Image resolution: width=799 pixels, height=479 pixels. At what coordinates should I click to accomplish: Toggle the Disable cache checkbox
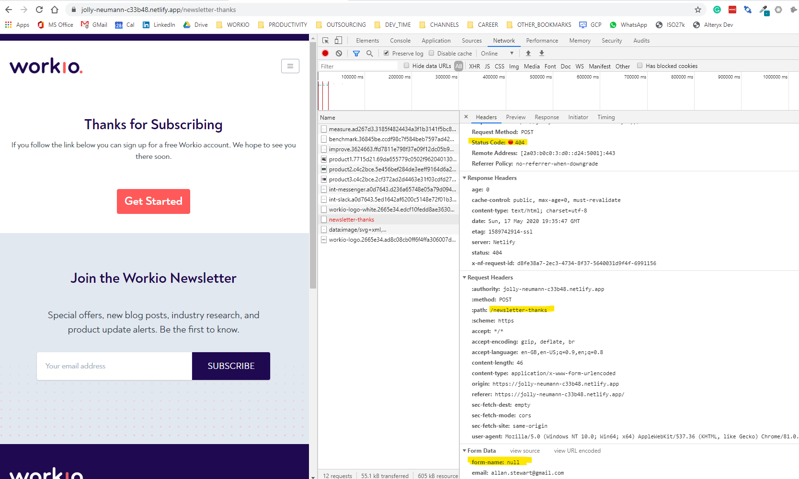coord(431,53)
